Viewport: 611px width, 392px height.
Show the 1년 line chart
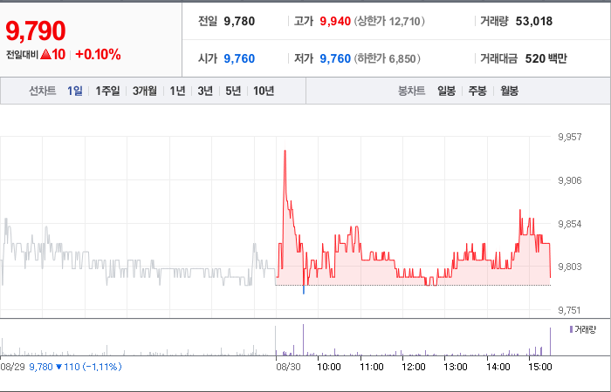pos(177,91)
